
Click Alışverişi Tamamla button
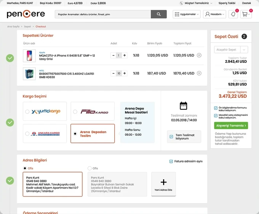pyautogui.click(x=231, y=125)
